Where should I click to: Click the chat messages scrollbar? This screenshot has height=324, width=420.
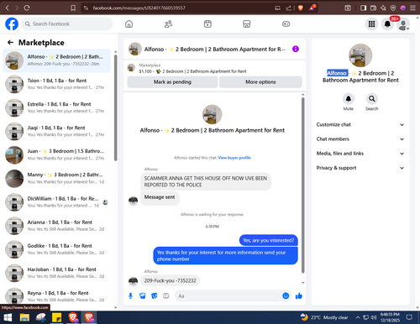[x=302, y=185]
